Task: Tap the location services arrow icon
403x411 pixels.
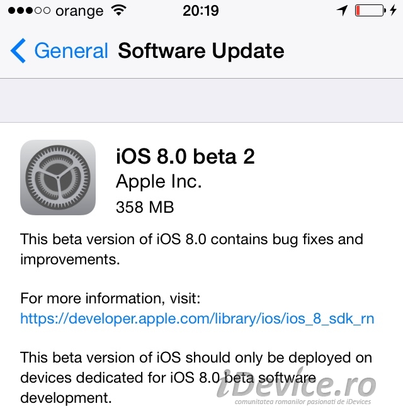Action: tap(342, 11)
